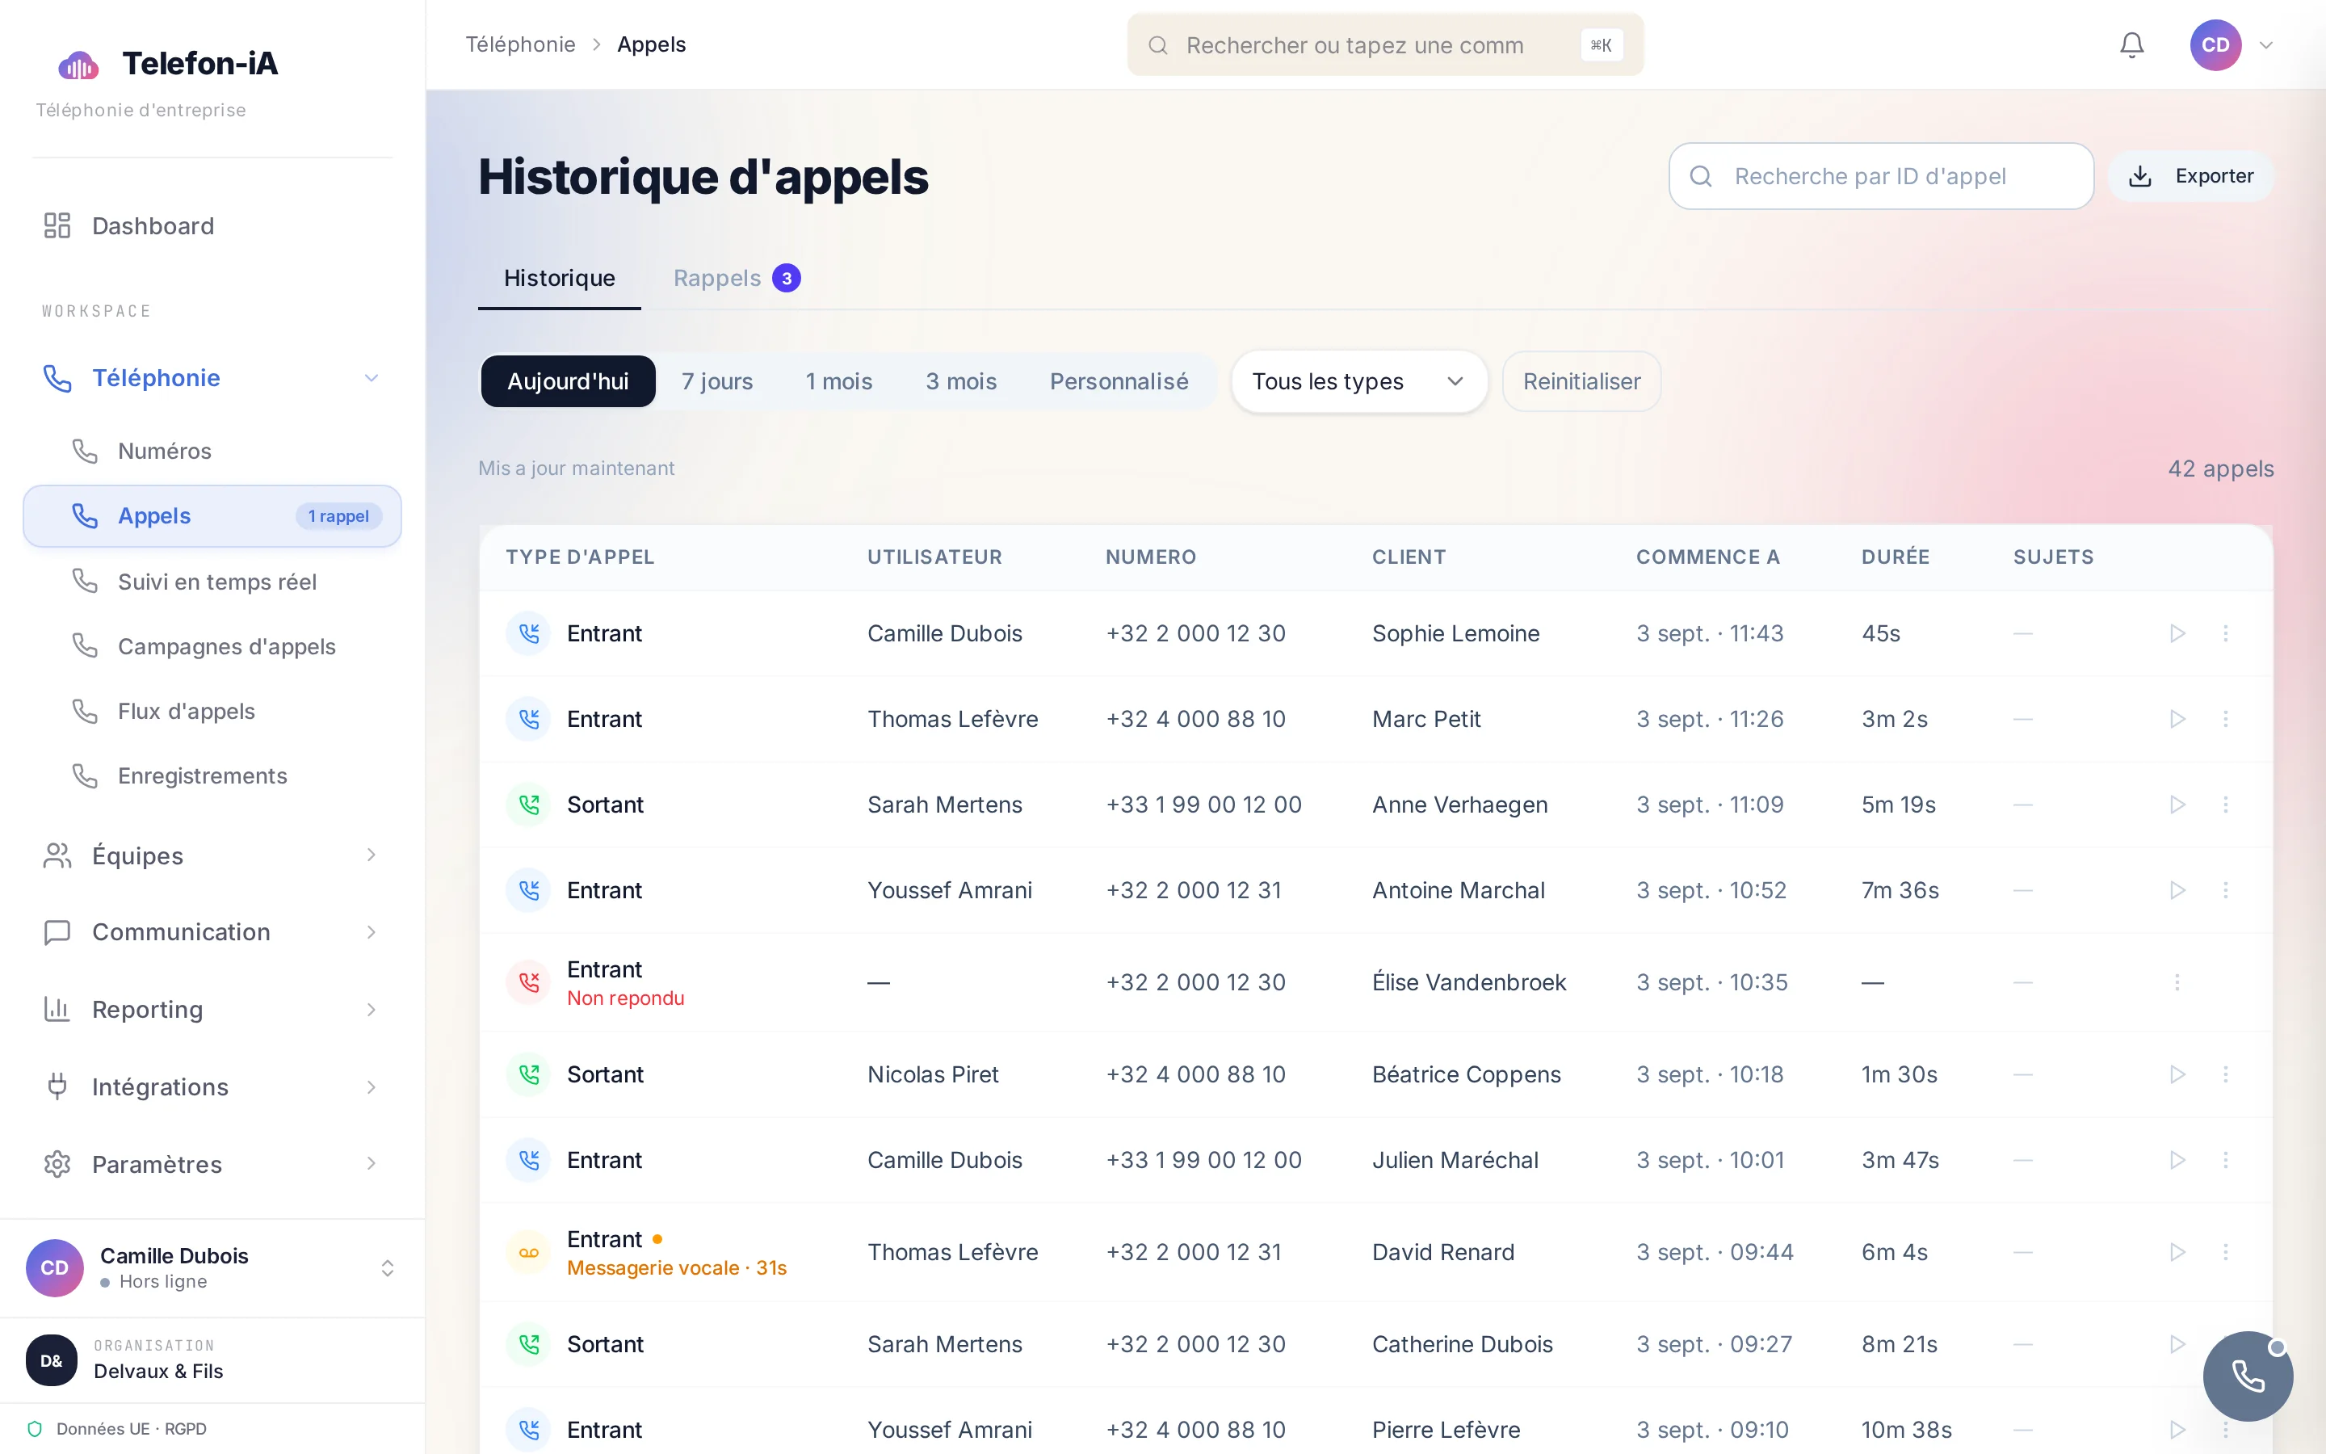The image size is (2326, 1454).
Task: Play recording for Julien Maréchal call
Action: pyautogui.click(x=2177, y=1160)
